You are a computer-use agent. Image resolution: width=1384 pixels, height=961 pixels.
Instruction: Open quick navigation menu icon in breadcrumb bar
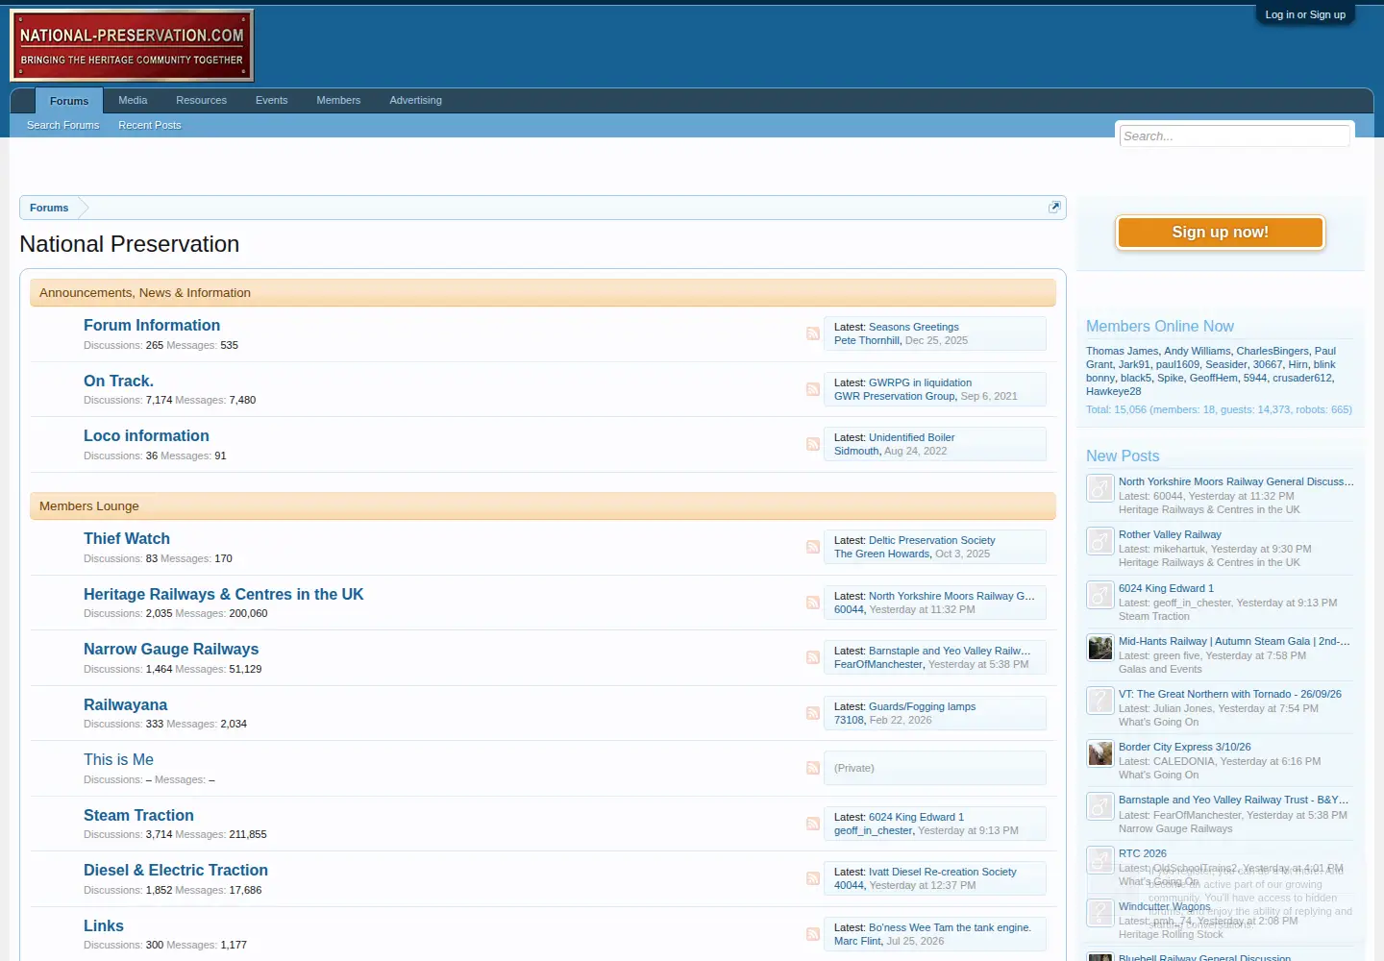[x=1054, y=207]
